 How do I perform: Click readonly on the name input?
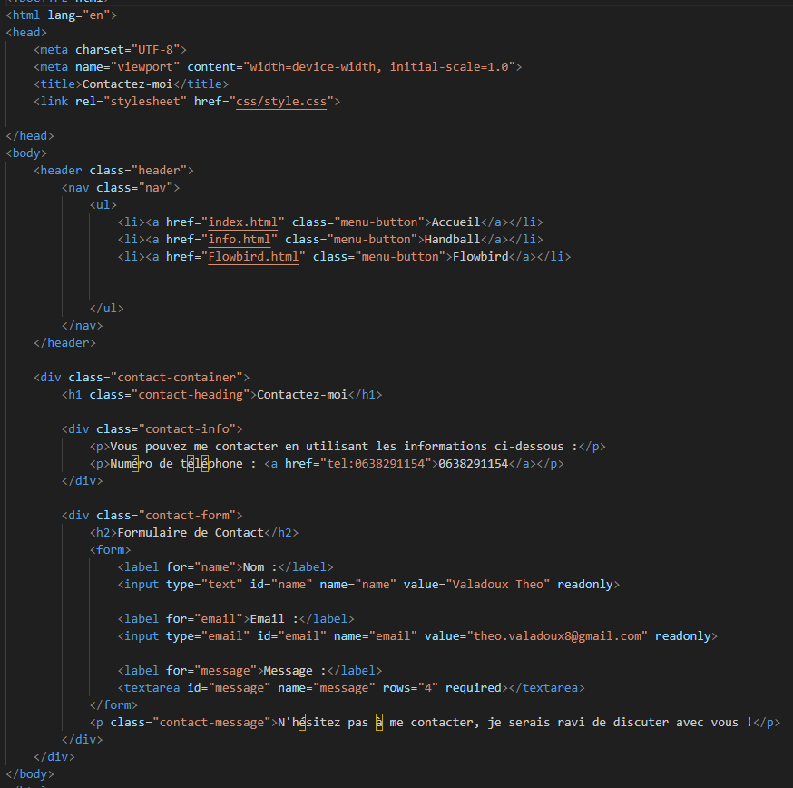click(x=585, y=585)
